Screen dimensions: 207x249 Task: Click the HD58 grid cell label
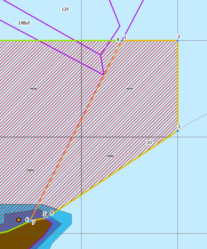[30, 170]
